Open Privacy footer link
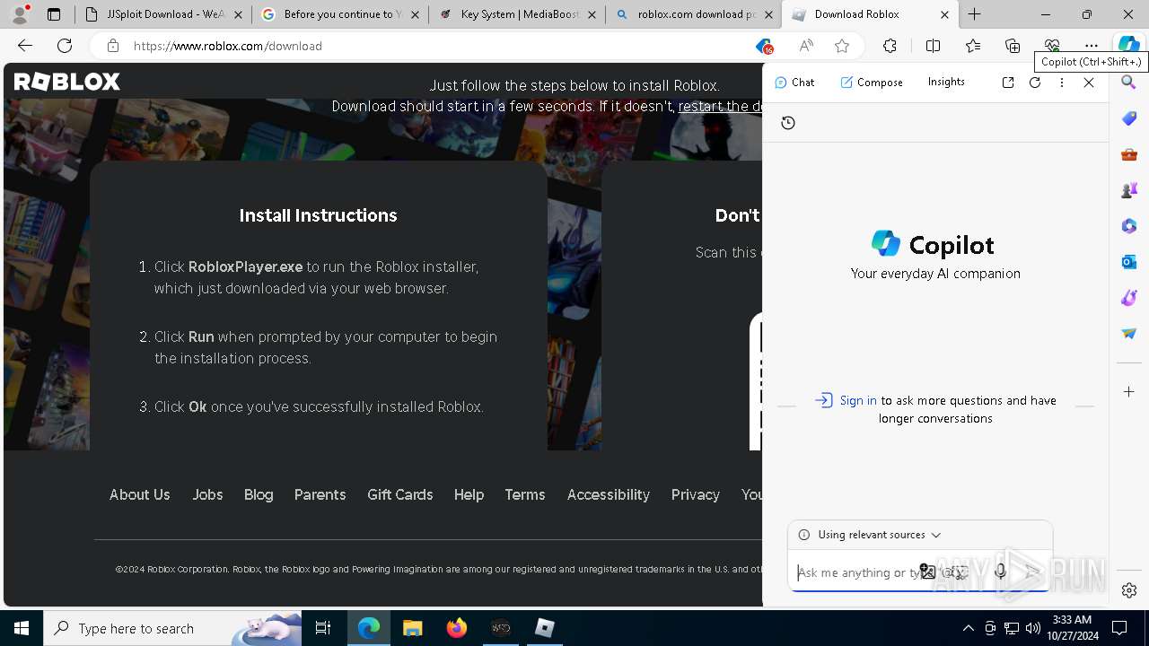Viewport: 1149px width, 646px height. pos(696,494)
